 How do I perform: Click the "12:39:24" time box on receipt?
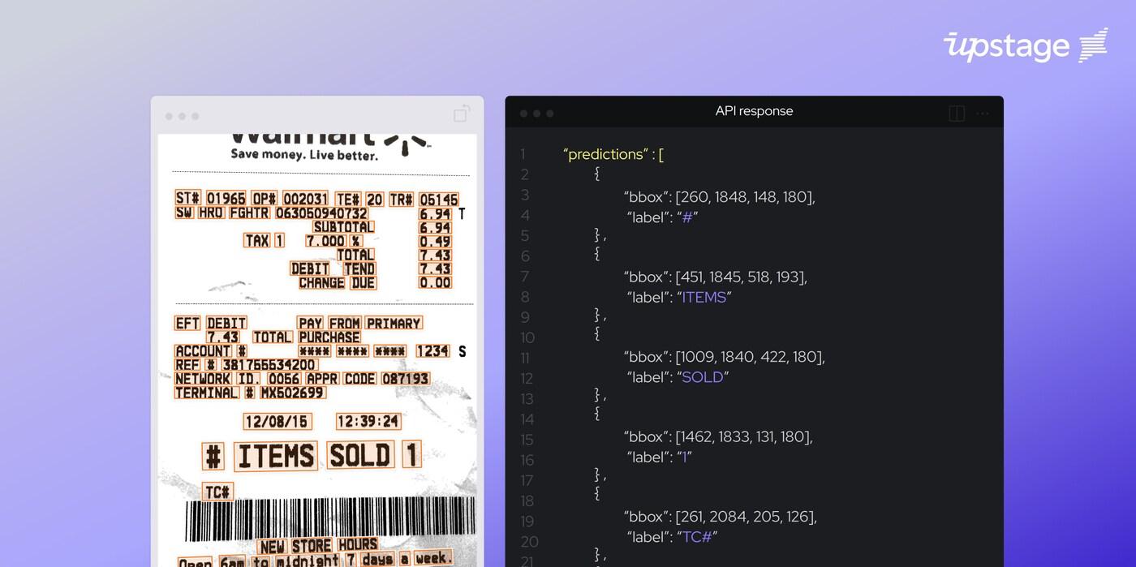pyautogui.click(x=368, y=422)
